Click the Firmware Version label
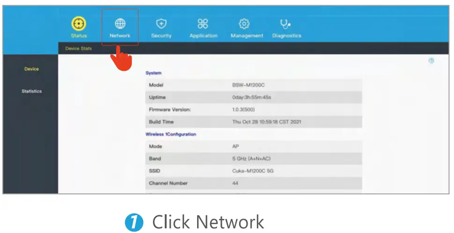454x233 pixels. [x=170, y=109]
